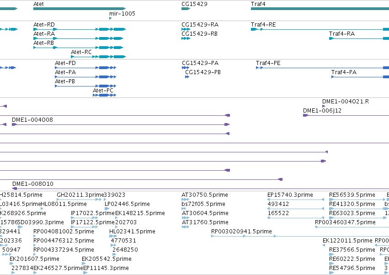Select the LP02446.5prime EST label
389x275 pixels.
point(127,204)
